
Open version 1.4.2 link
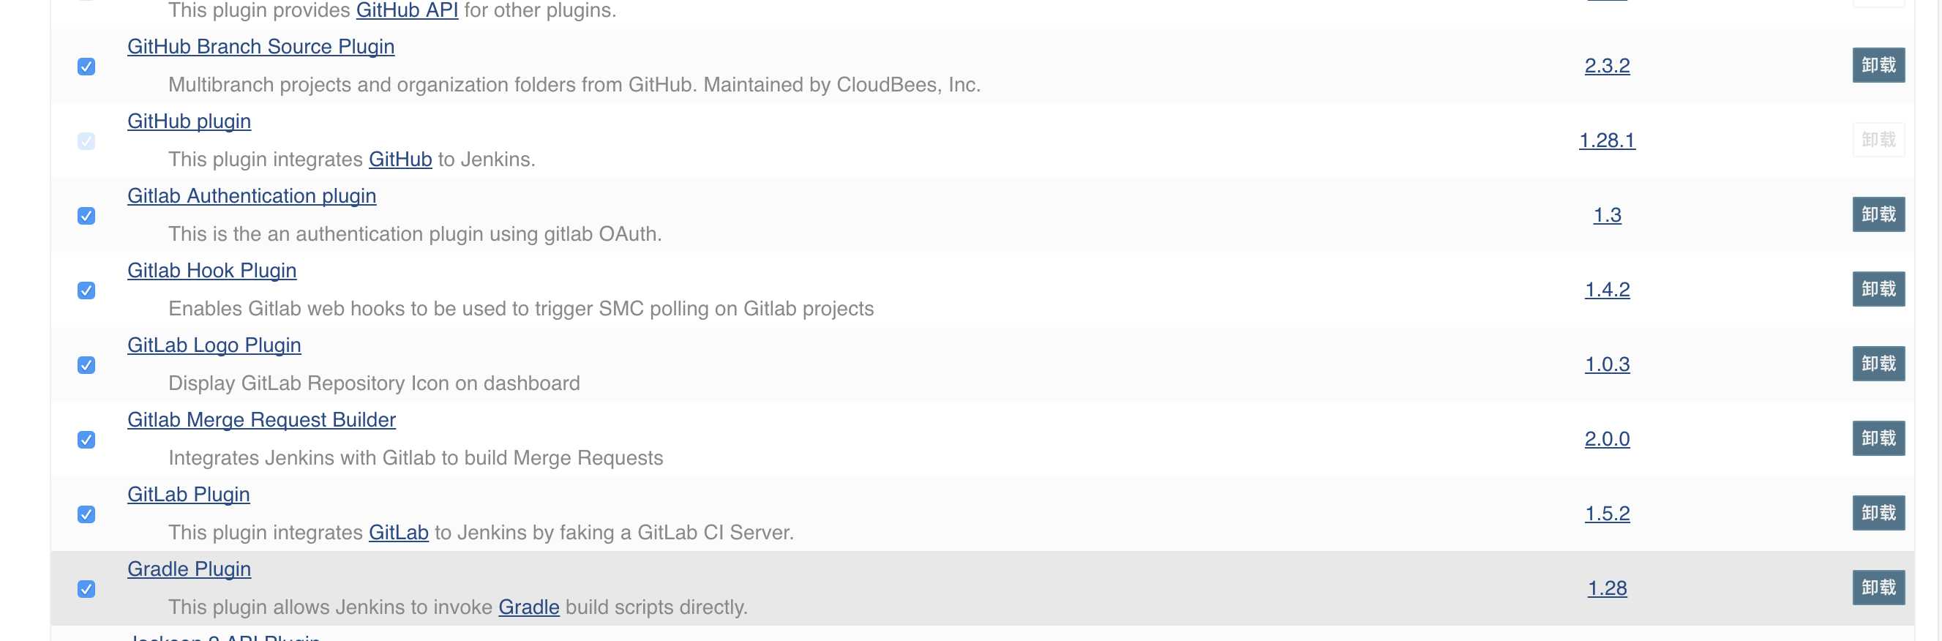click(x=1607, y=290)
